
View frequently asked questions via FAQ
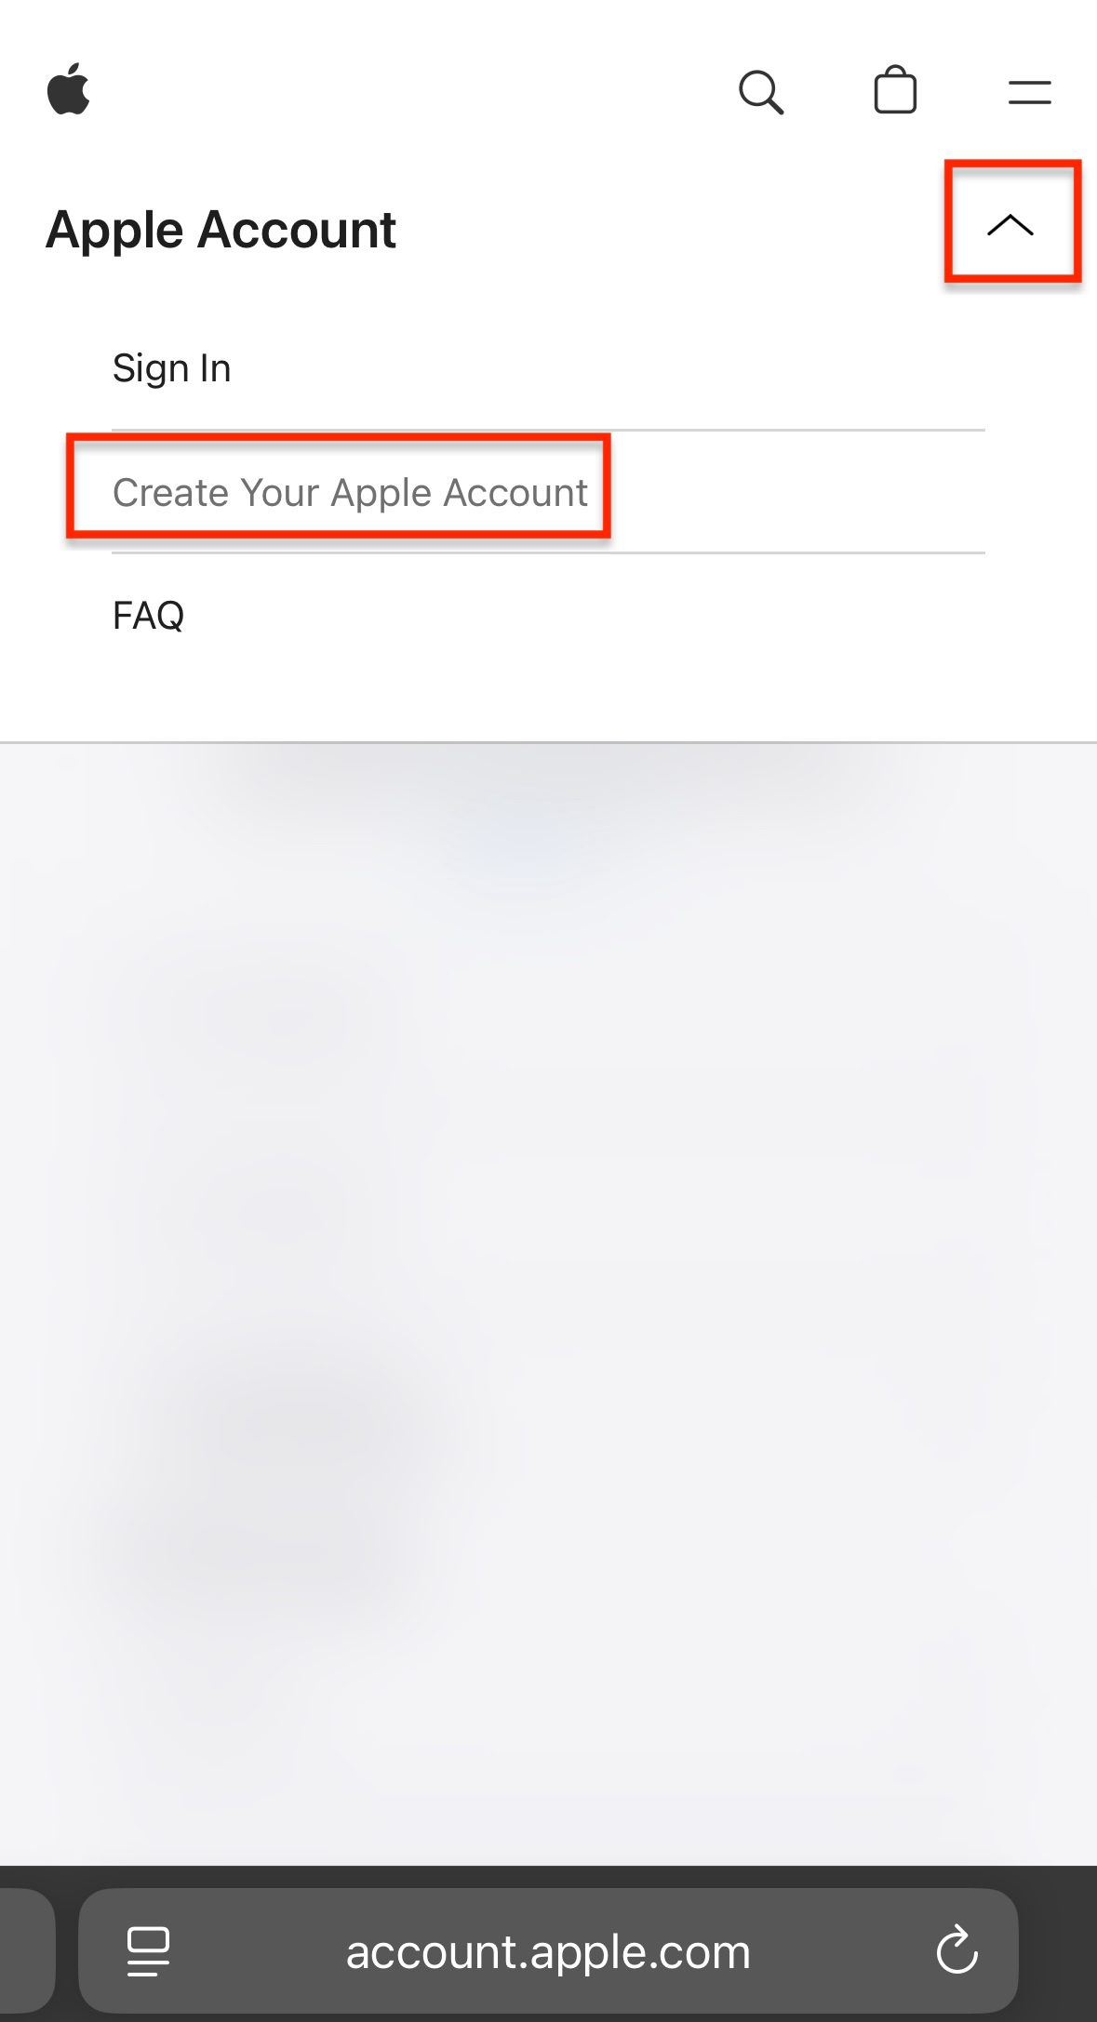point(148,615)
